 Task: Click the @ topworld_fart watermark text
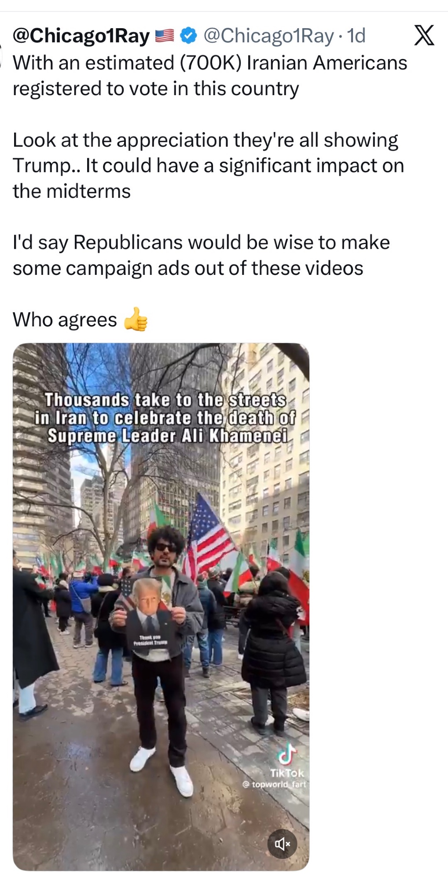(274, 785)
